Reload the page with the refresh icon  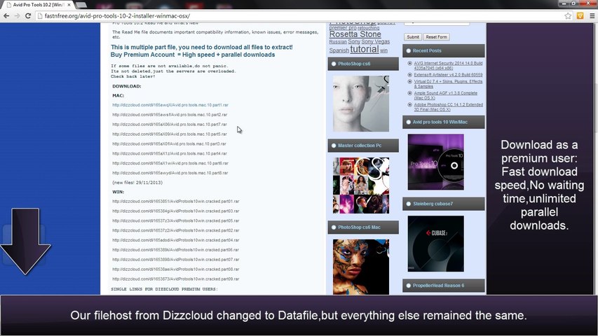pyautogui.click(x=29, y=15)
